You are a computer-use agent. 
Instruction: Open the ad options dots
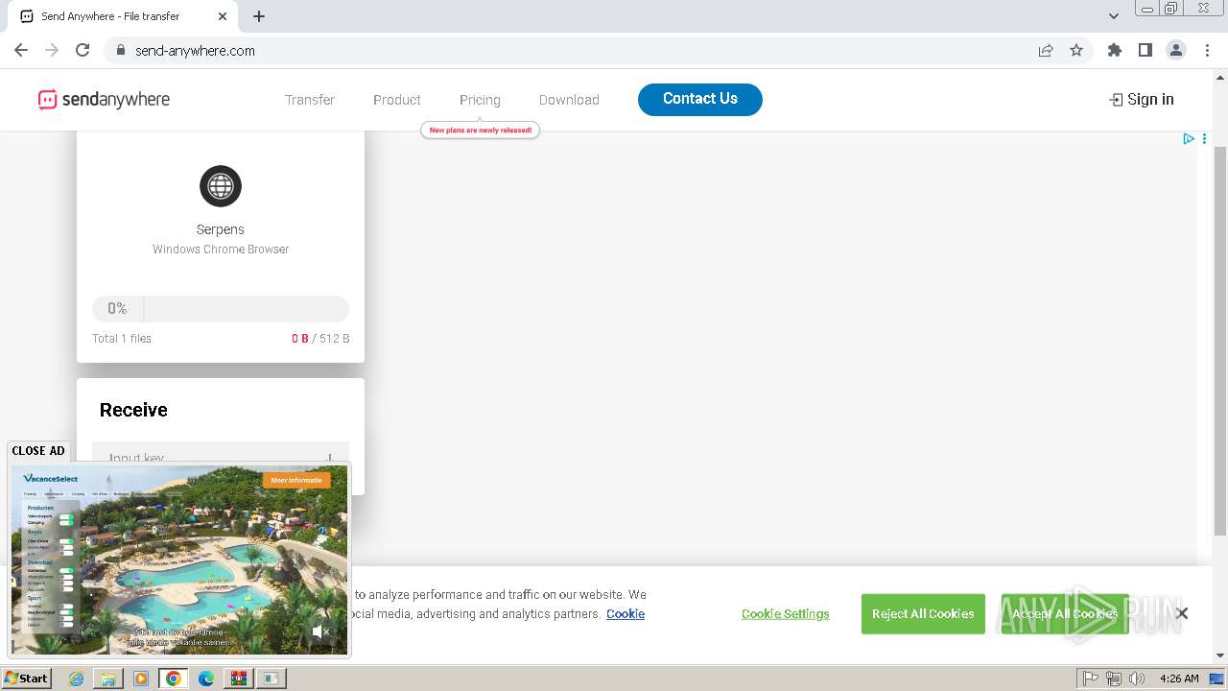point(1205,139)
